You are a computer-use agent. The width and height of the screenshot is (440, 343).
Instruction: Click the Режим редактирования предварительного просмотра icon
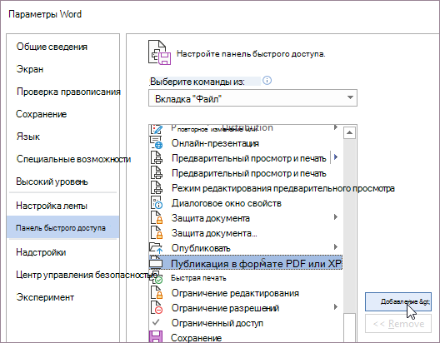[x=157, y=188]
